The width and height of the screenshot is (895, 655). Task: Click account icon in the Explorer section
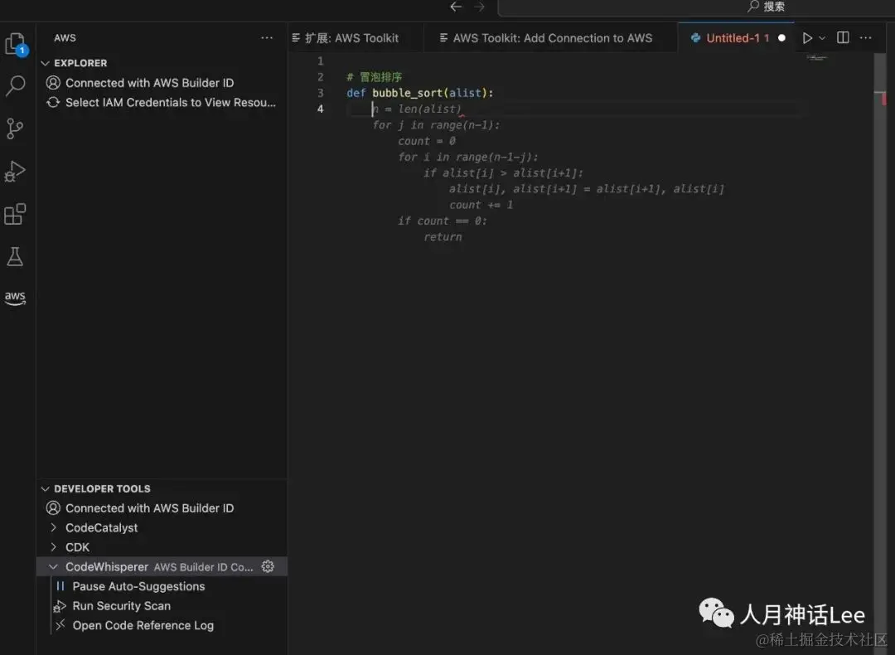pyautogui.click(x=53, y=83)
